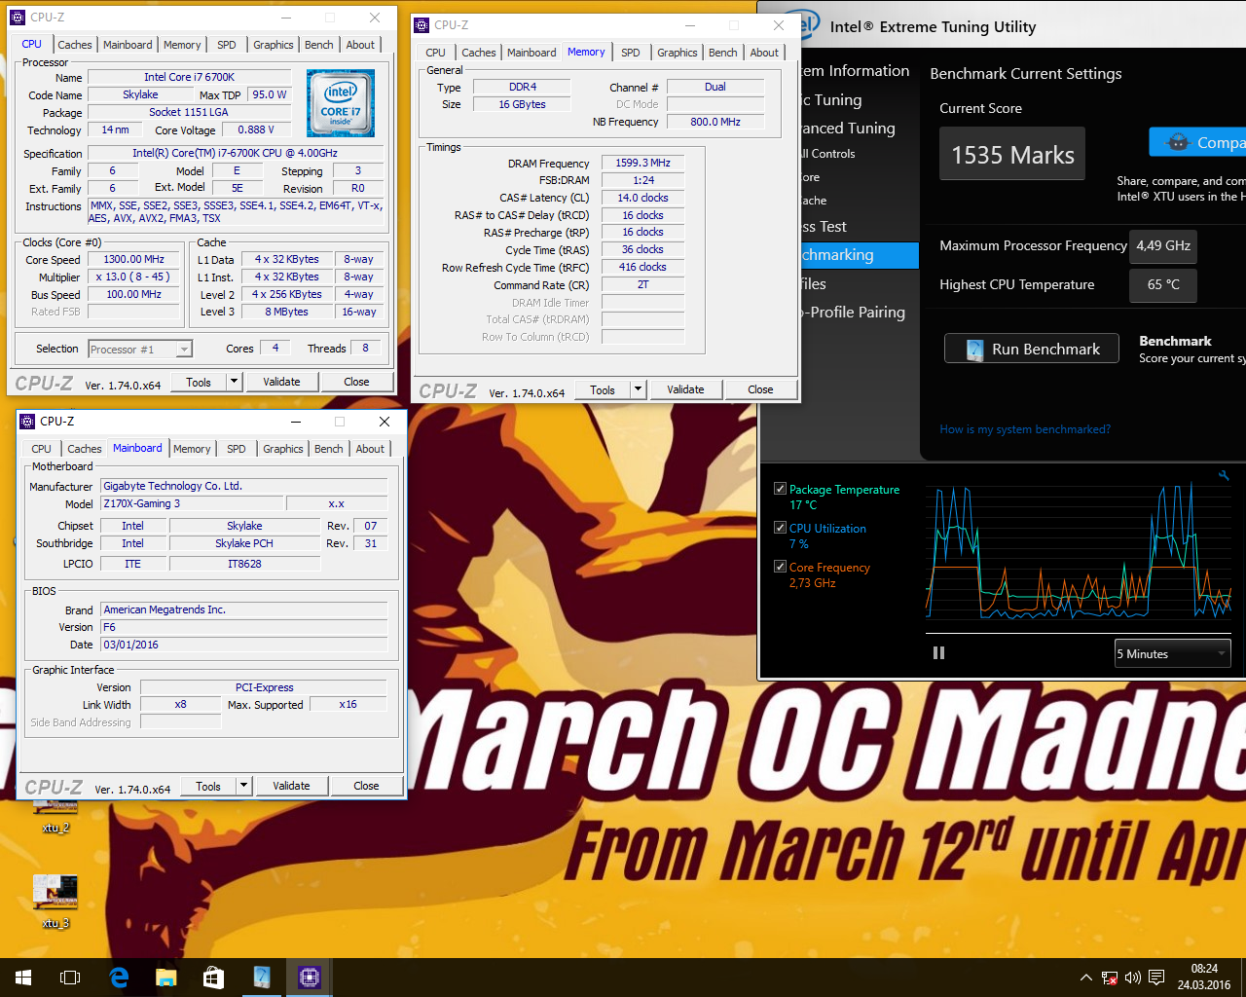This screenshot has width=1246, height=997.
Task: Toggle the Core Frequency checkbox
Action: pyautogui.click(x=780, y=567)
